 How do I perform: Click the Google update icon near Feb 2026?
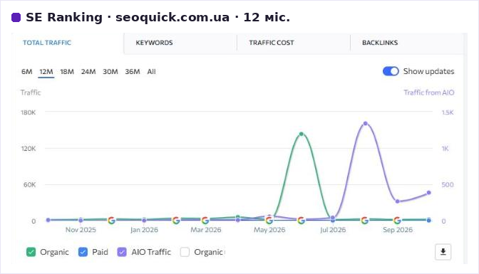(x=176, y=220)
